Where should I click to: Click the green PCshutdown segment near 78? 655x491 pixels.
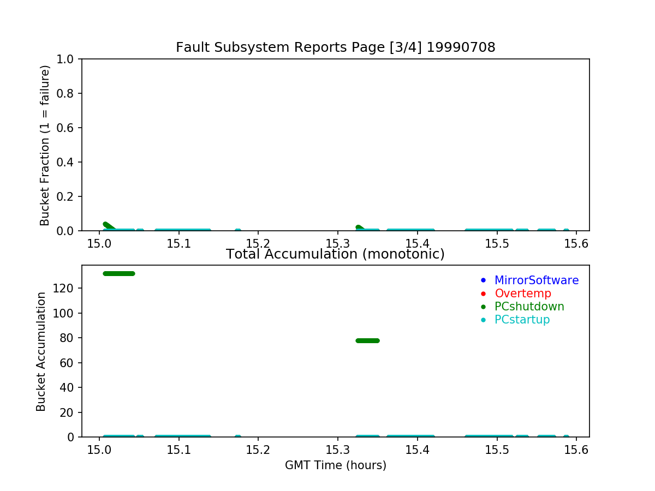tap(367, 340)
